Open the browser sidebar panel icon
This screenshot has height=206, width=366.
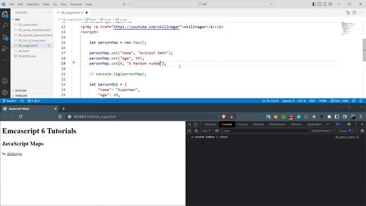click(337, 117)
